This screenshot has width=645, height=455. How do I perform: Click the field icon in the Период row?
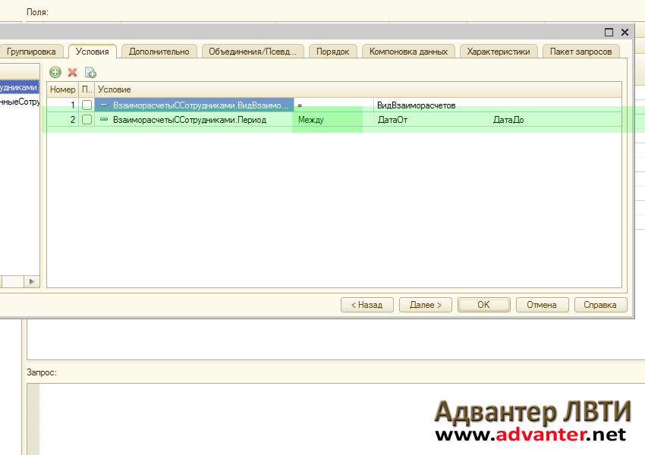104,120
